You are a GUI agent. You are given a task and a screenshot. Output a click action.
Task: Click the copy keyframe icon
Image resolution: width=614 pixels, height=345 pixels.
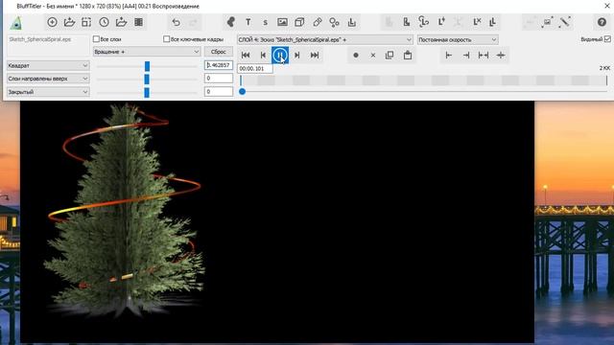(390, 56)
